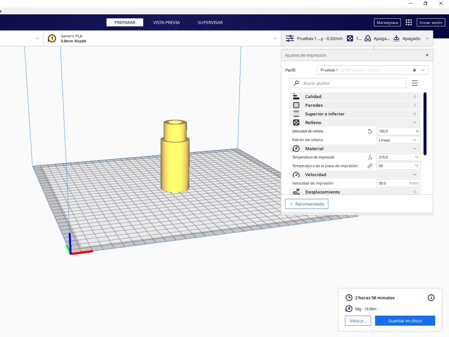Open the hamburger filter menu beside search field
The width and height of the screenshot is (449, 337).
pyautogui.click(x=415, y=83)
